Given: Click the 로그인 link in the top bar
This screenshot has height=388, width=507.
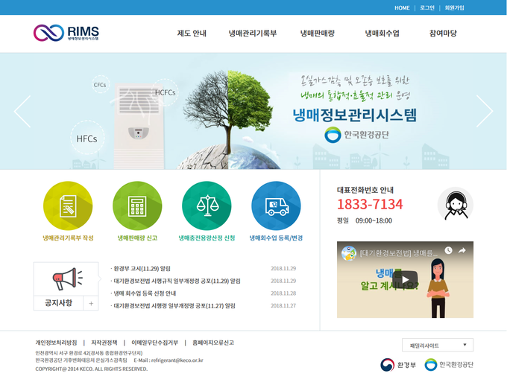Looking at the screenshot, I should click(x=427, y=7).
